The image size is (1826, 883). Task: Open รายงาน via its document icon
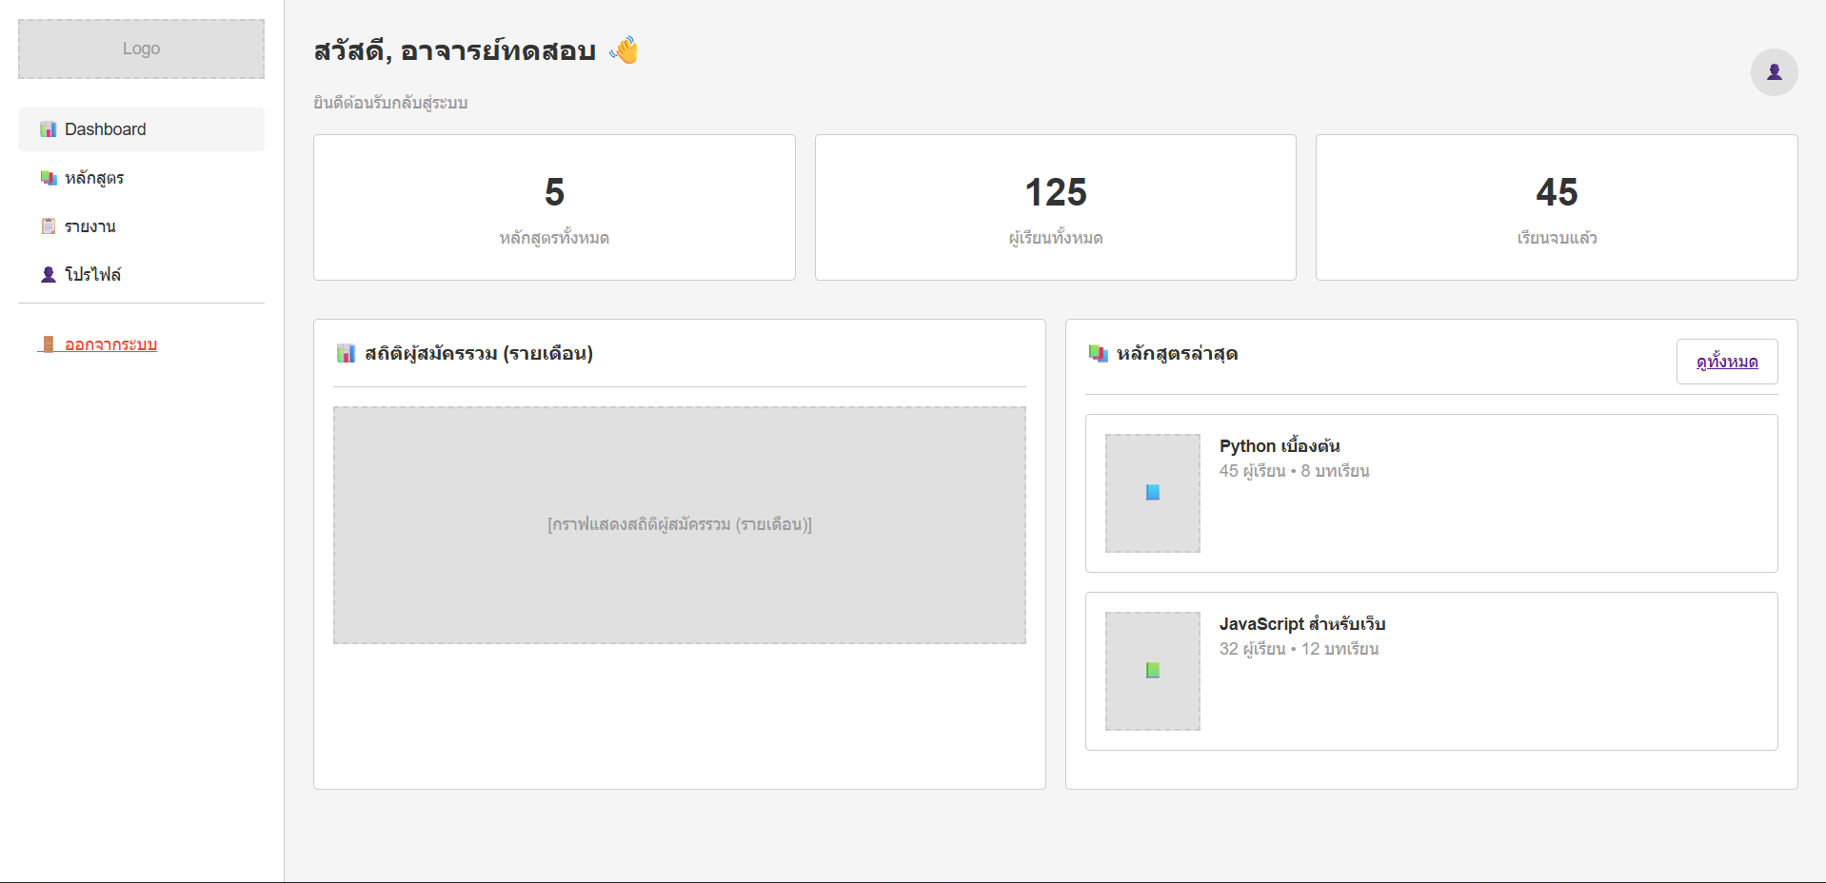coord(46,226)
